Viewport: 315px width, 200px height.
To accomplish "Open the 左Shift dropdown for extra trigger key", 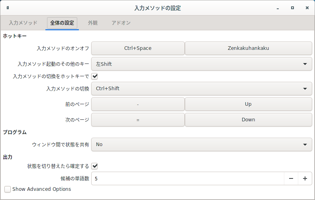I will (x=202, y=64).
